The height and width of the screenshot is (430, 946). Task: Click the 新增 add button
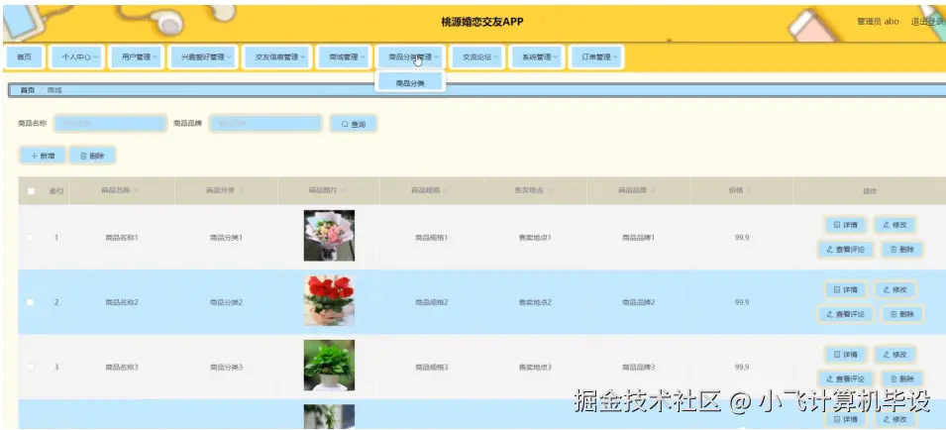click(x=43, y=156)
